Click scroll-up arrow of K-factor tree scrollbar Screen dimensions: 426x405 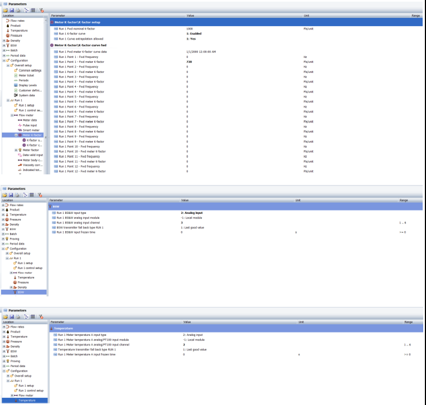46,21
